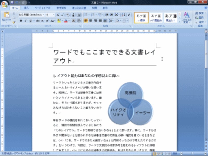Toggle Bold formatting
208x156 pixels.
pos(21,20)
